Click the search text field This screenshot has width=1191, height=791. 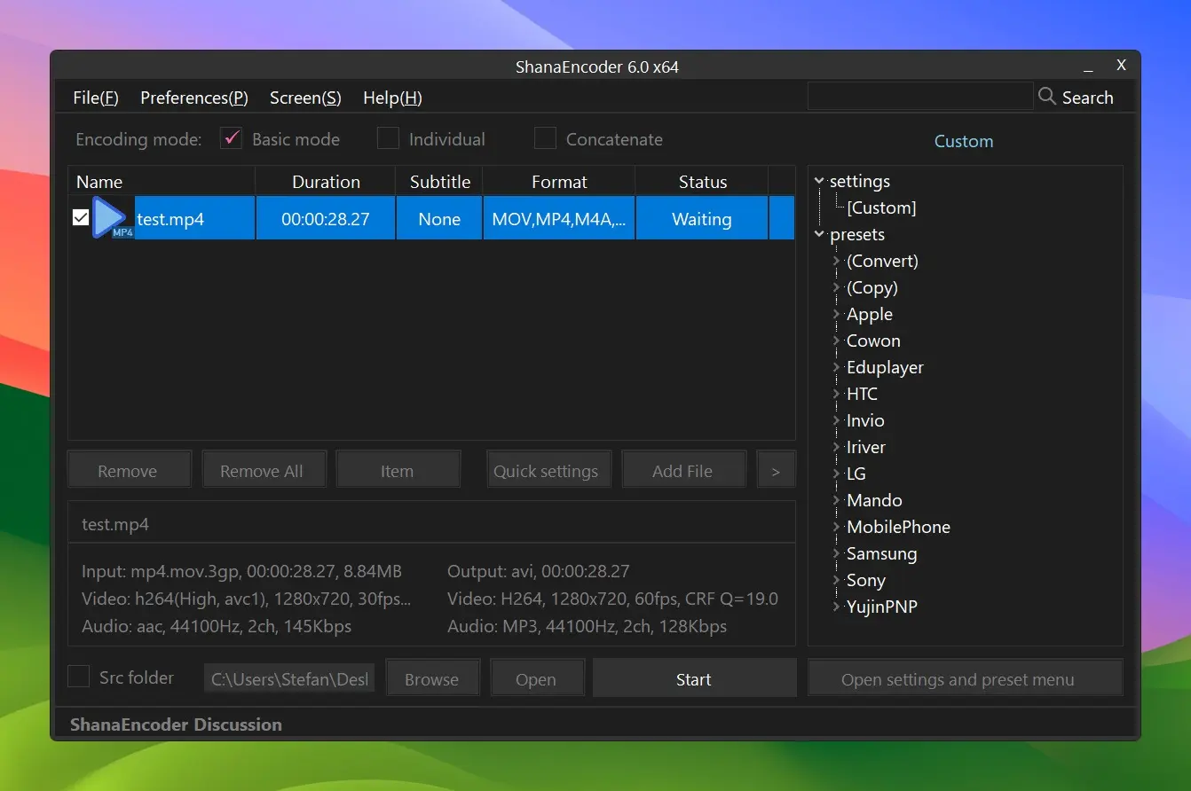tap(919, 97)
